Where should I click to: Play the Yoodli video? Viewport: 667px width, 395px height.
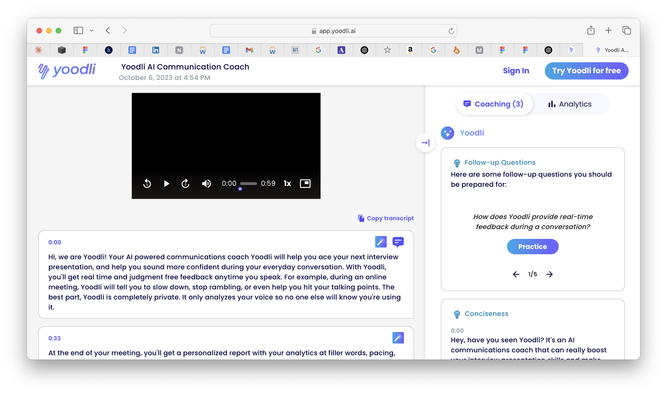(x=166, y=183)
